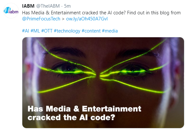Viewport: 192px width, 130px height.
Task: Open the tweet via 5m timestamp
Action: click(x=67, y=6)
